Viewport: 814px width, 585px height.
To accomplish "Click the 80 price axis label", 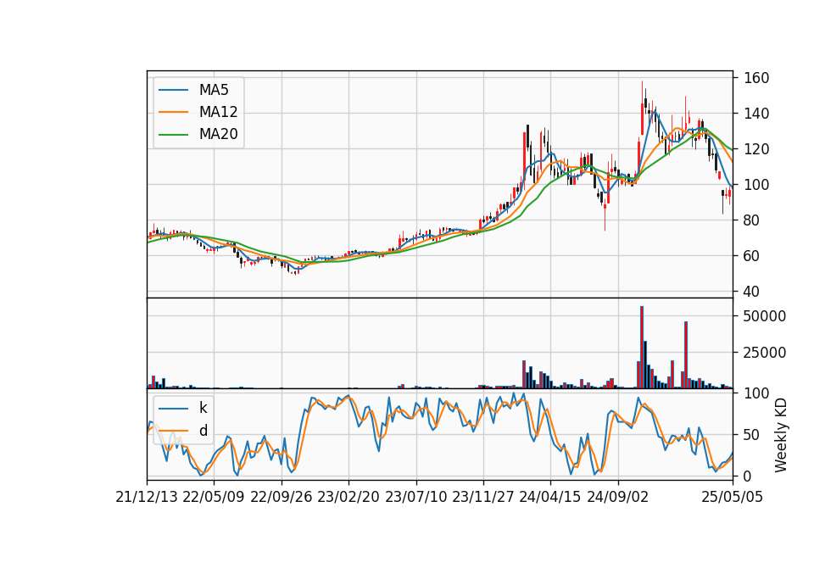I will click(x=752, y=220).
